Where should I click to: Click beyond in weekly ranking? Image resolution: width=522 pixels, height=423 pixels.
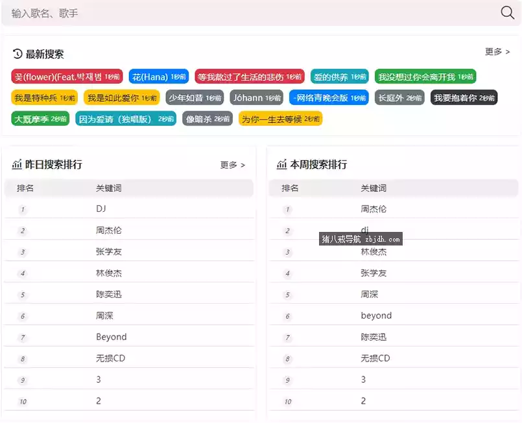pos(376,315)
